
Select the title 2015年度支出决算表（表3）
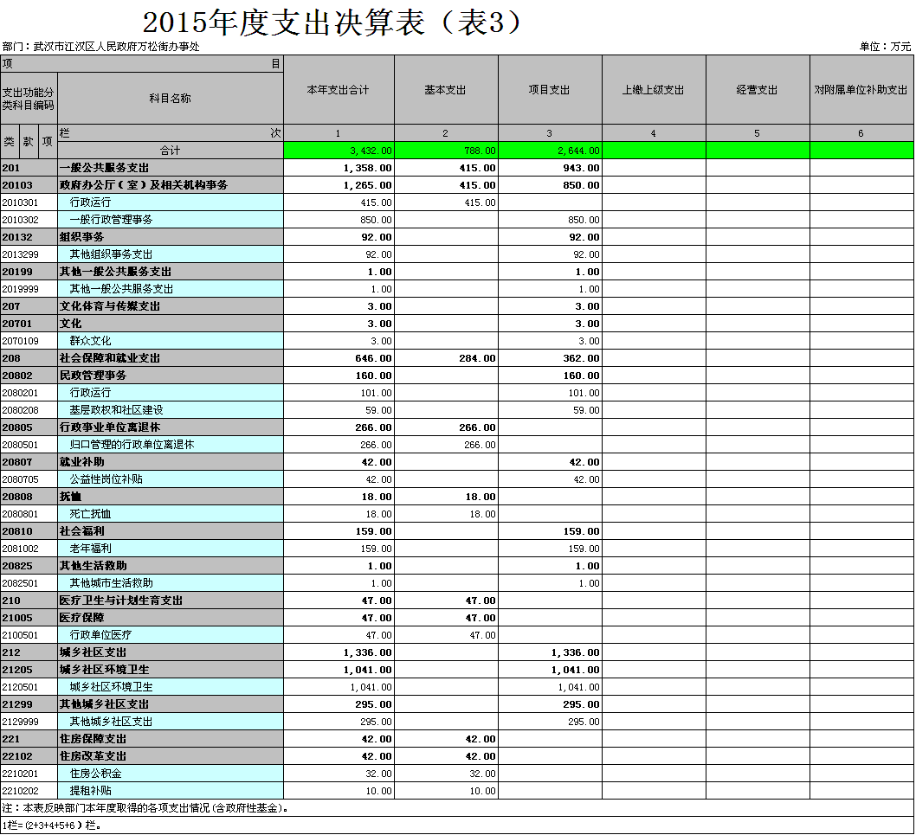pyautogui.click(x=333, y=22)
